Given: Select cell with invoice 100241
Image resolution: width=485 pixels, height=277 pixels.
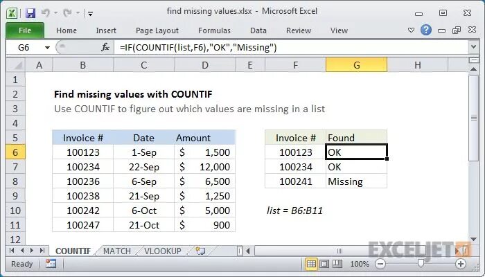Looking at the screenshot, I should pos(295,181).
